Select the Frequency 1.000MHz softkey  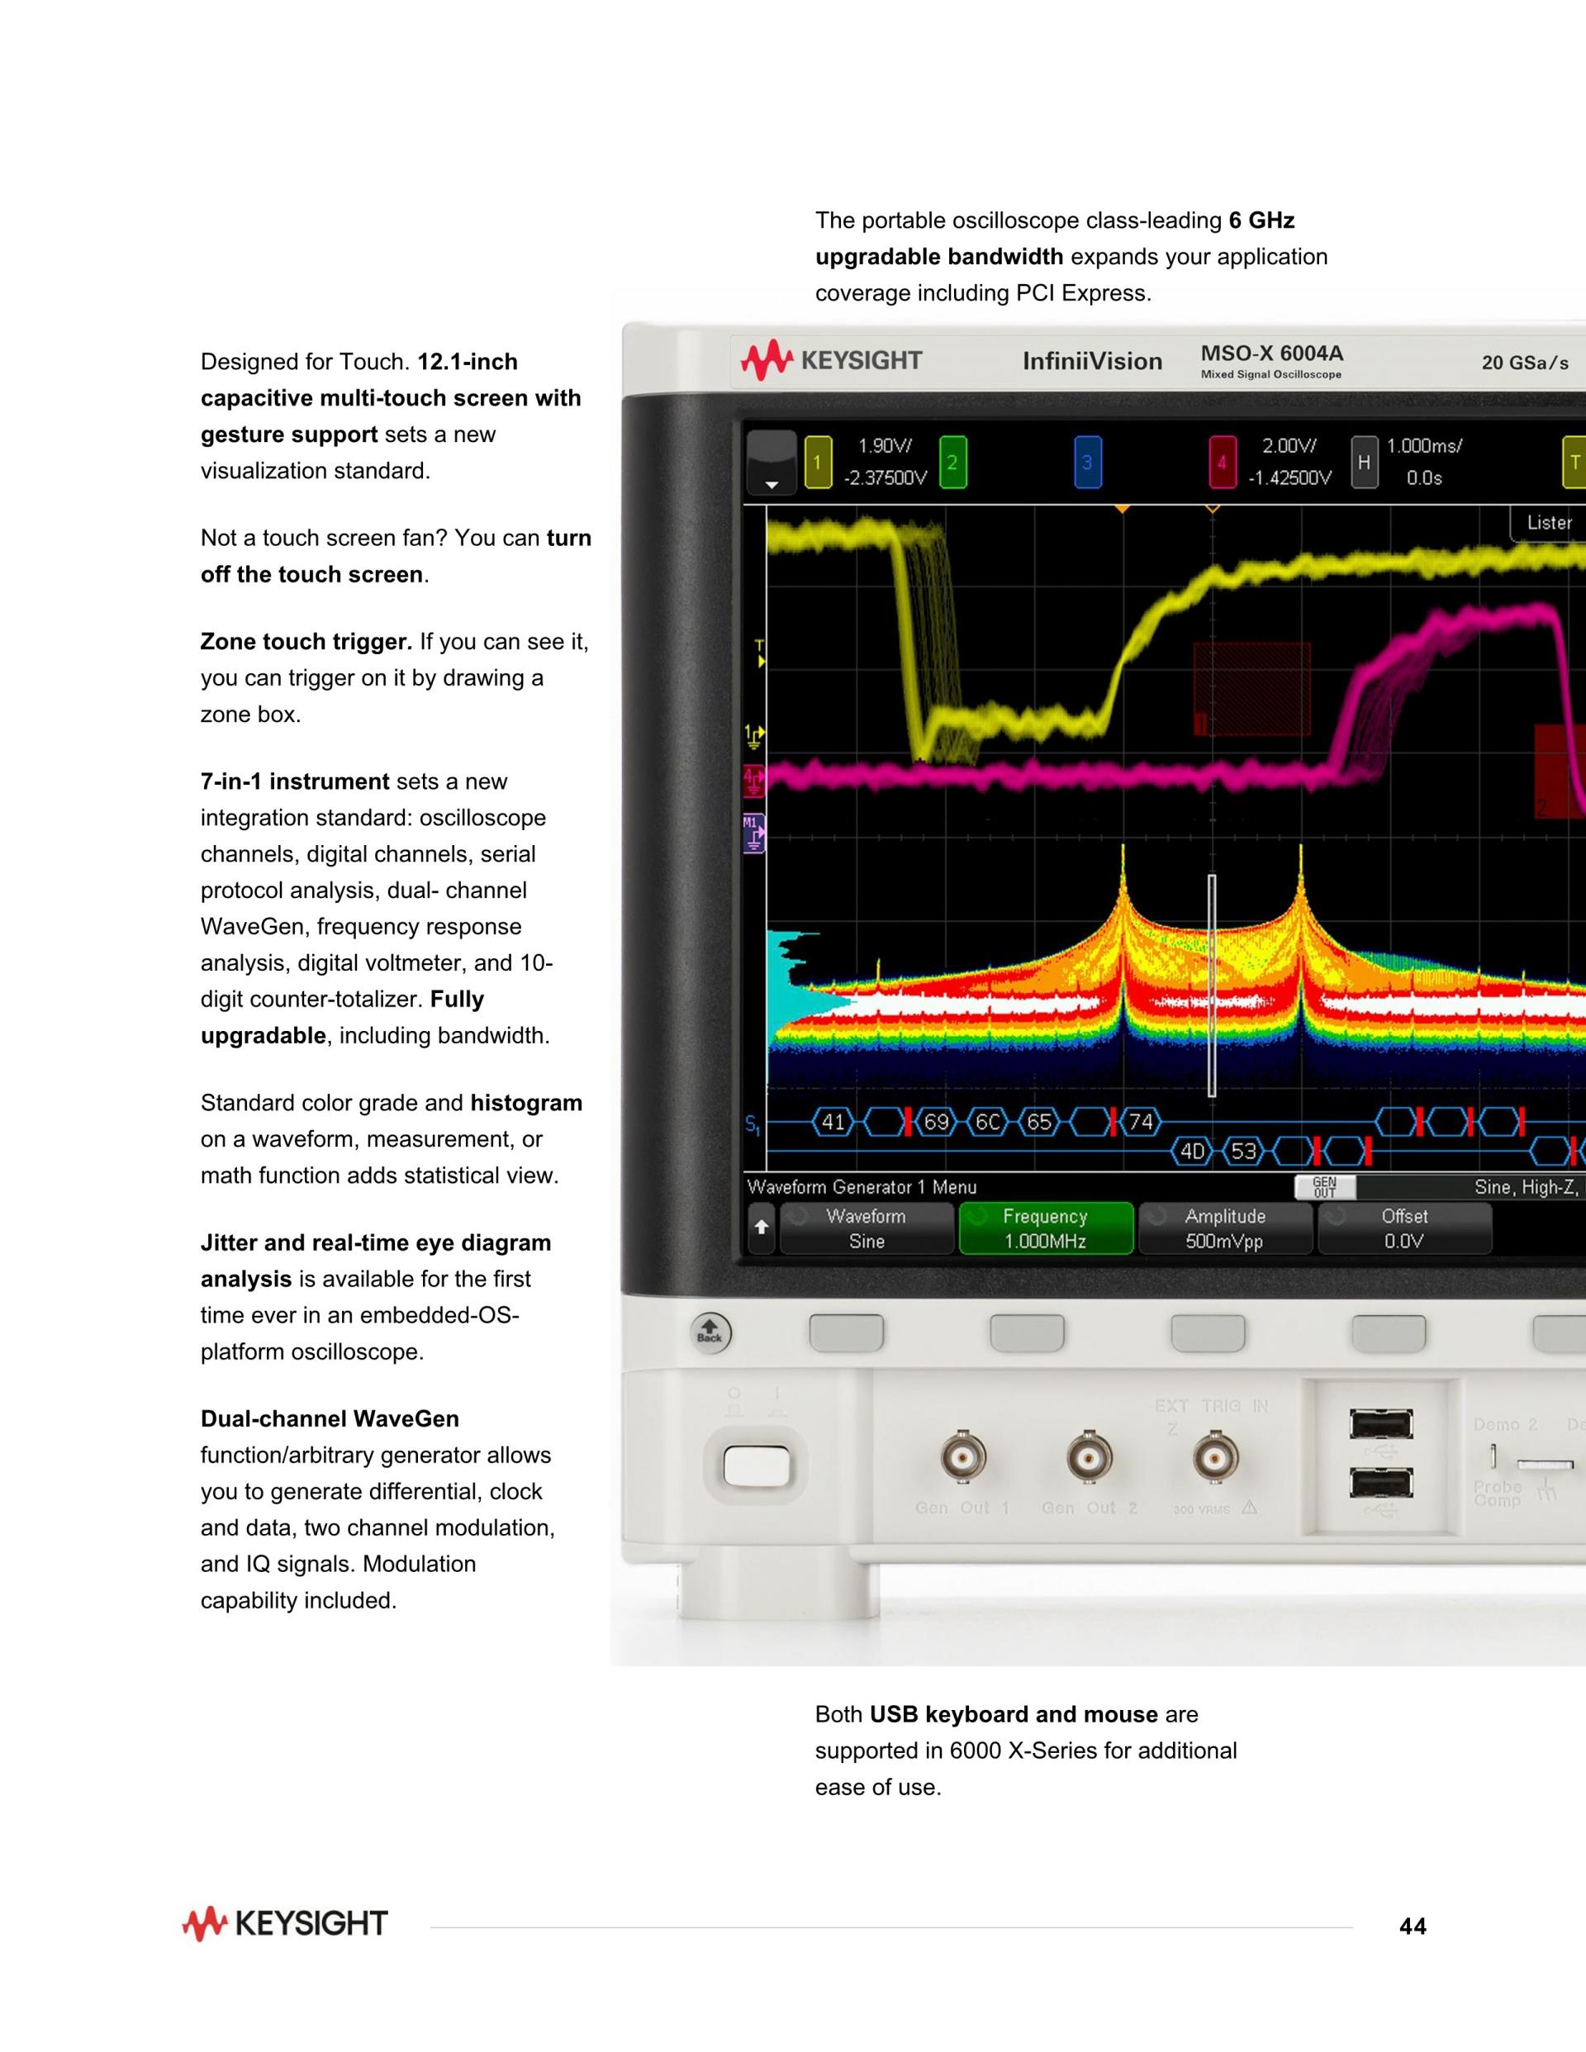pyautogui.click(x=1045, y=1228)
